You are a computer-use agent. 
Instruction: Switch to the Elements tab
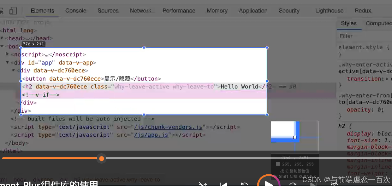(x=42, y=11)
